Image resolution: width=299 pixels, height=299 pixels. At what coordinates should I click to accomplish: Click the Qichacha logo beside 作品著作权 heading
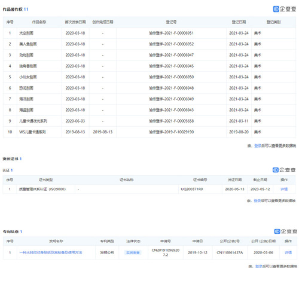(x=285, y=9)
